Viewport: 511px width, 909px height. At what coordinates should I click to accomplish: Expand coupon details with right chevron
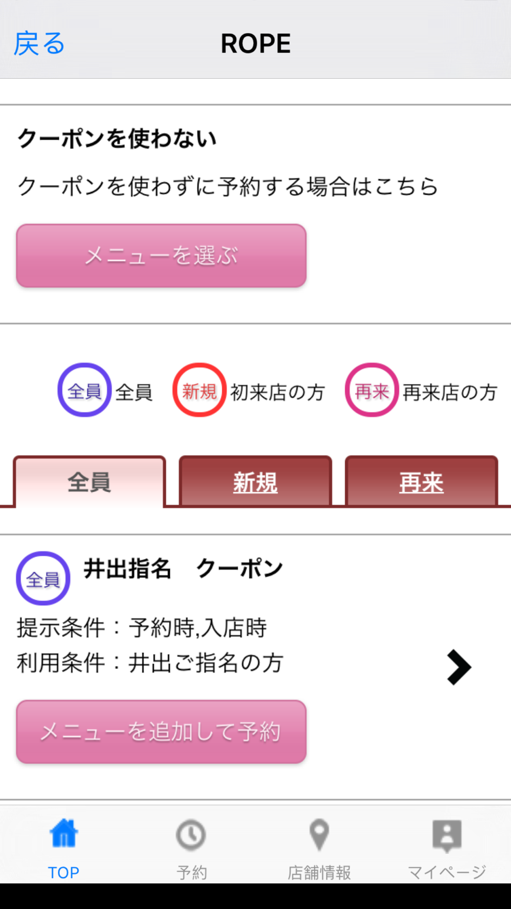tap(459, 667)
